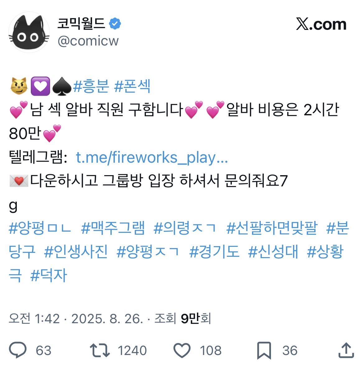Like the post with heart icon
This screenshot has height=374, width=364.
click(182, 350)
